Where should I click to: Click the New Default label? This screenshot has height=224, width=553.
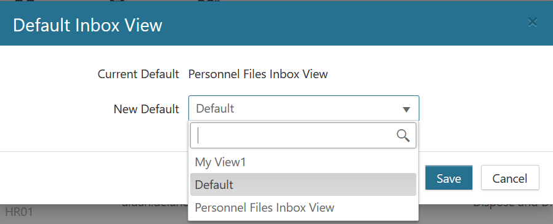pos(147,109)
